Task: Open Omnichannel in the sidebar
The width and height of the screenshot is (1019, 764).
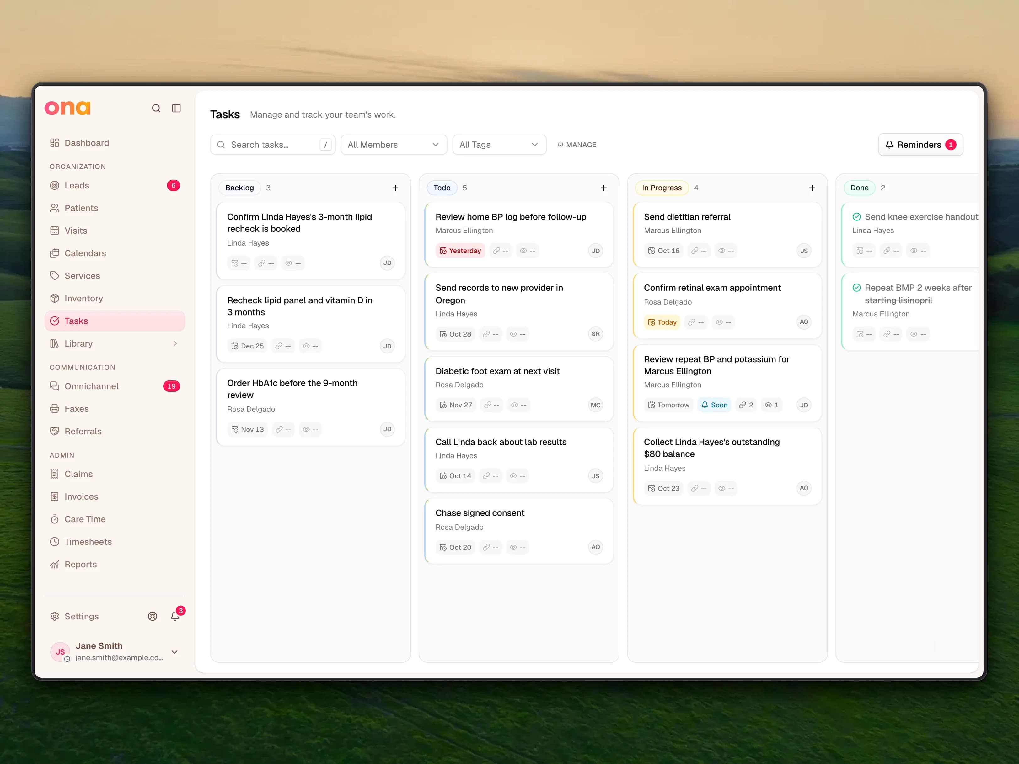Action: click(x=115, y=386)
